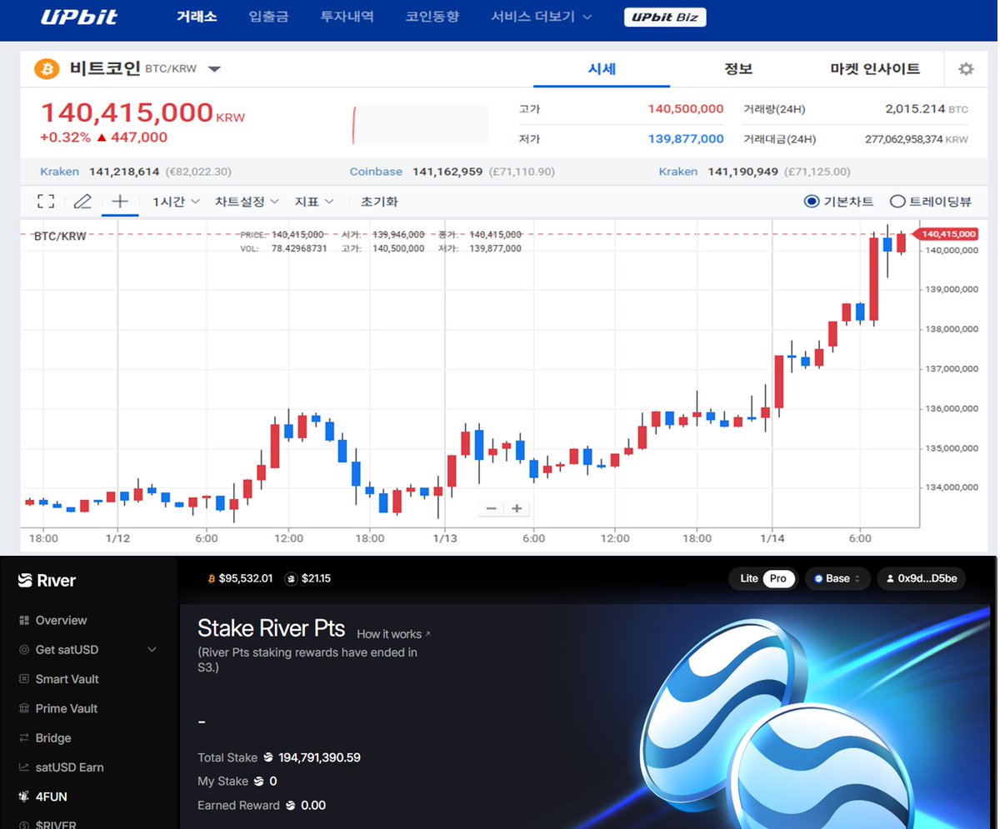
Task: Open the 차트설정 dropdown
Action: pyautogui.click(x=246, y=202)
